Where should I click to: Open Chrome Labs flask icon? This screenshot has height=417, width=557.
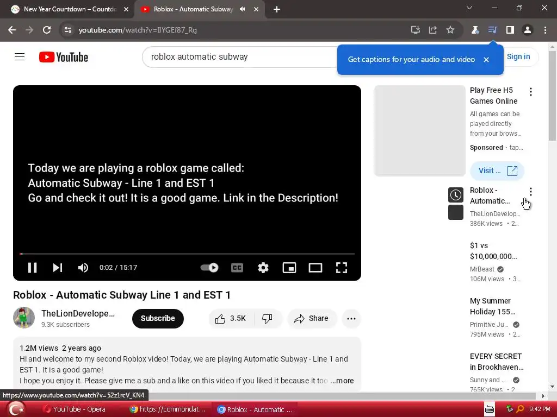pos(475,30)
